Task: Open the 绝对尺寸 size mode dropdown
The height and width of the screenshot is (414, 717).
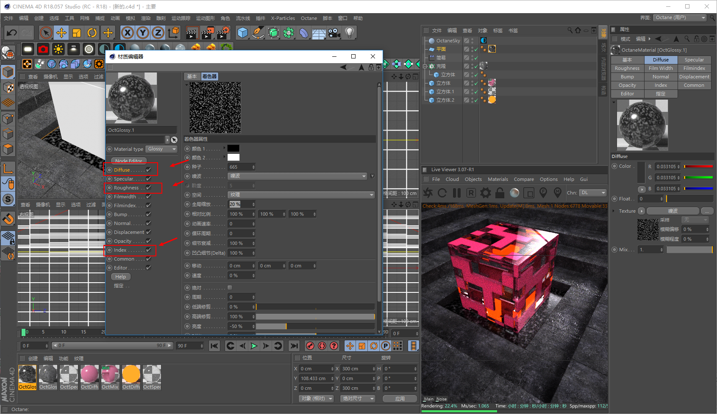Action: 358,398
